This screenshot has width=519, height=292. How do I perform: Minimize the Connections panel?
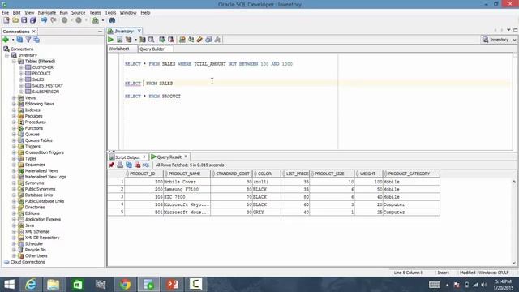click(100, 32)
